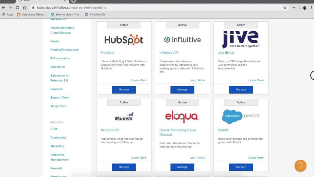Open the Marketo V2 card title link
Image resolution: width=314 pixels, height=177 pixels.
(x=110, y=130)
